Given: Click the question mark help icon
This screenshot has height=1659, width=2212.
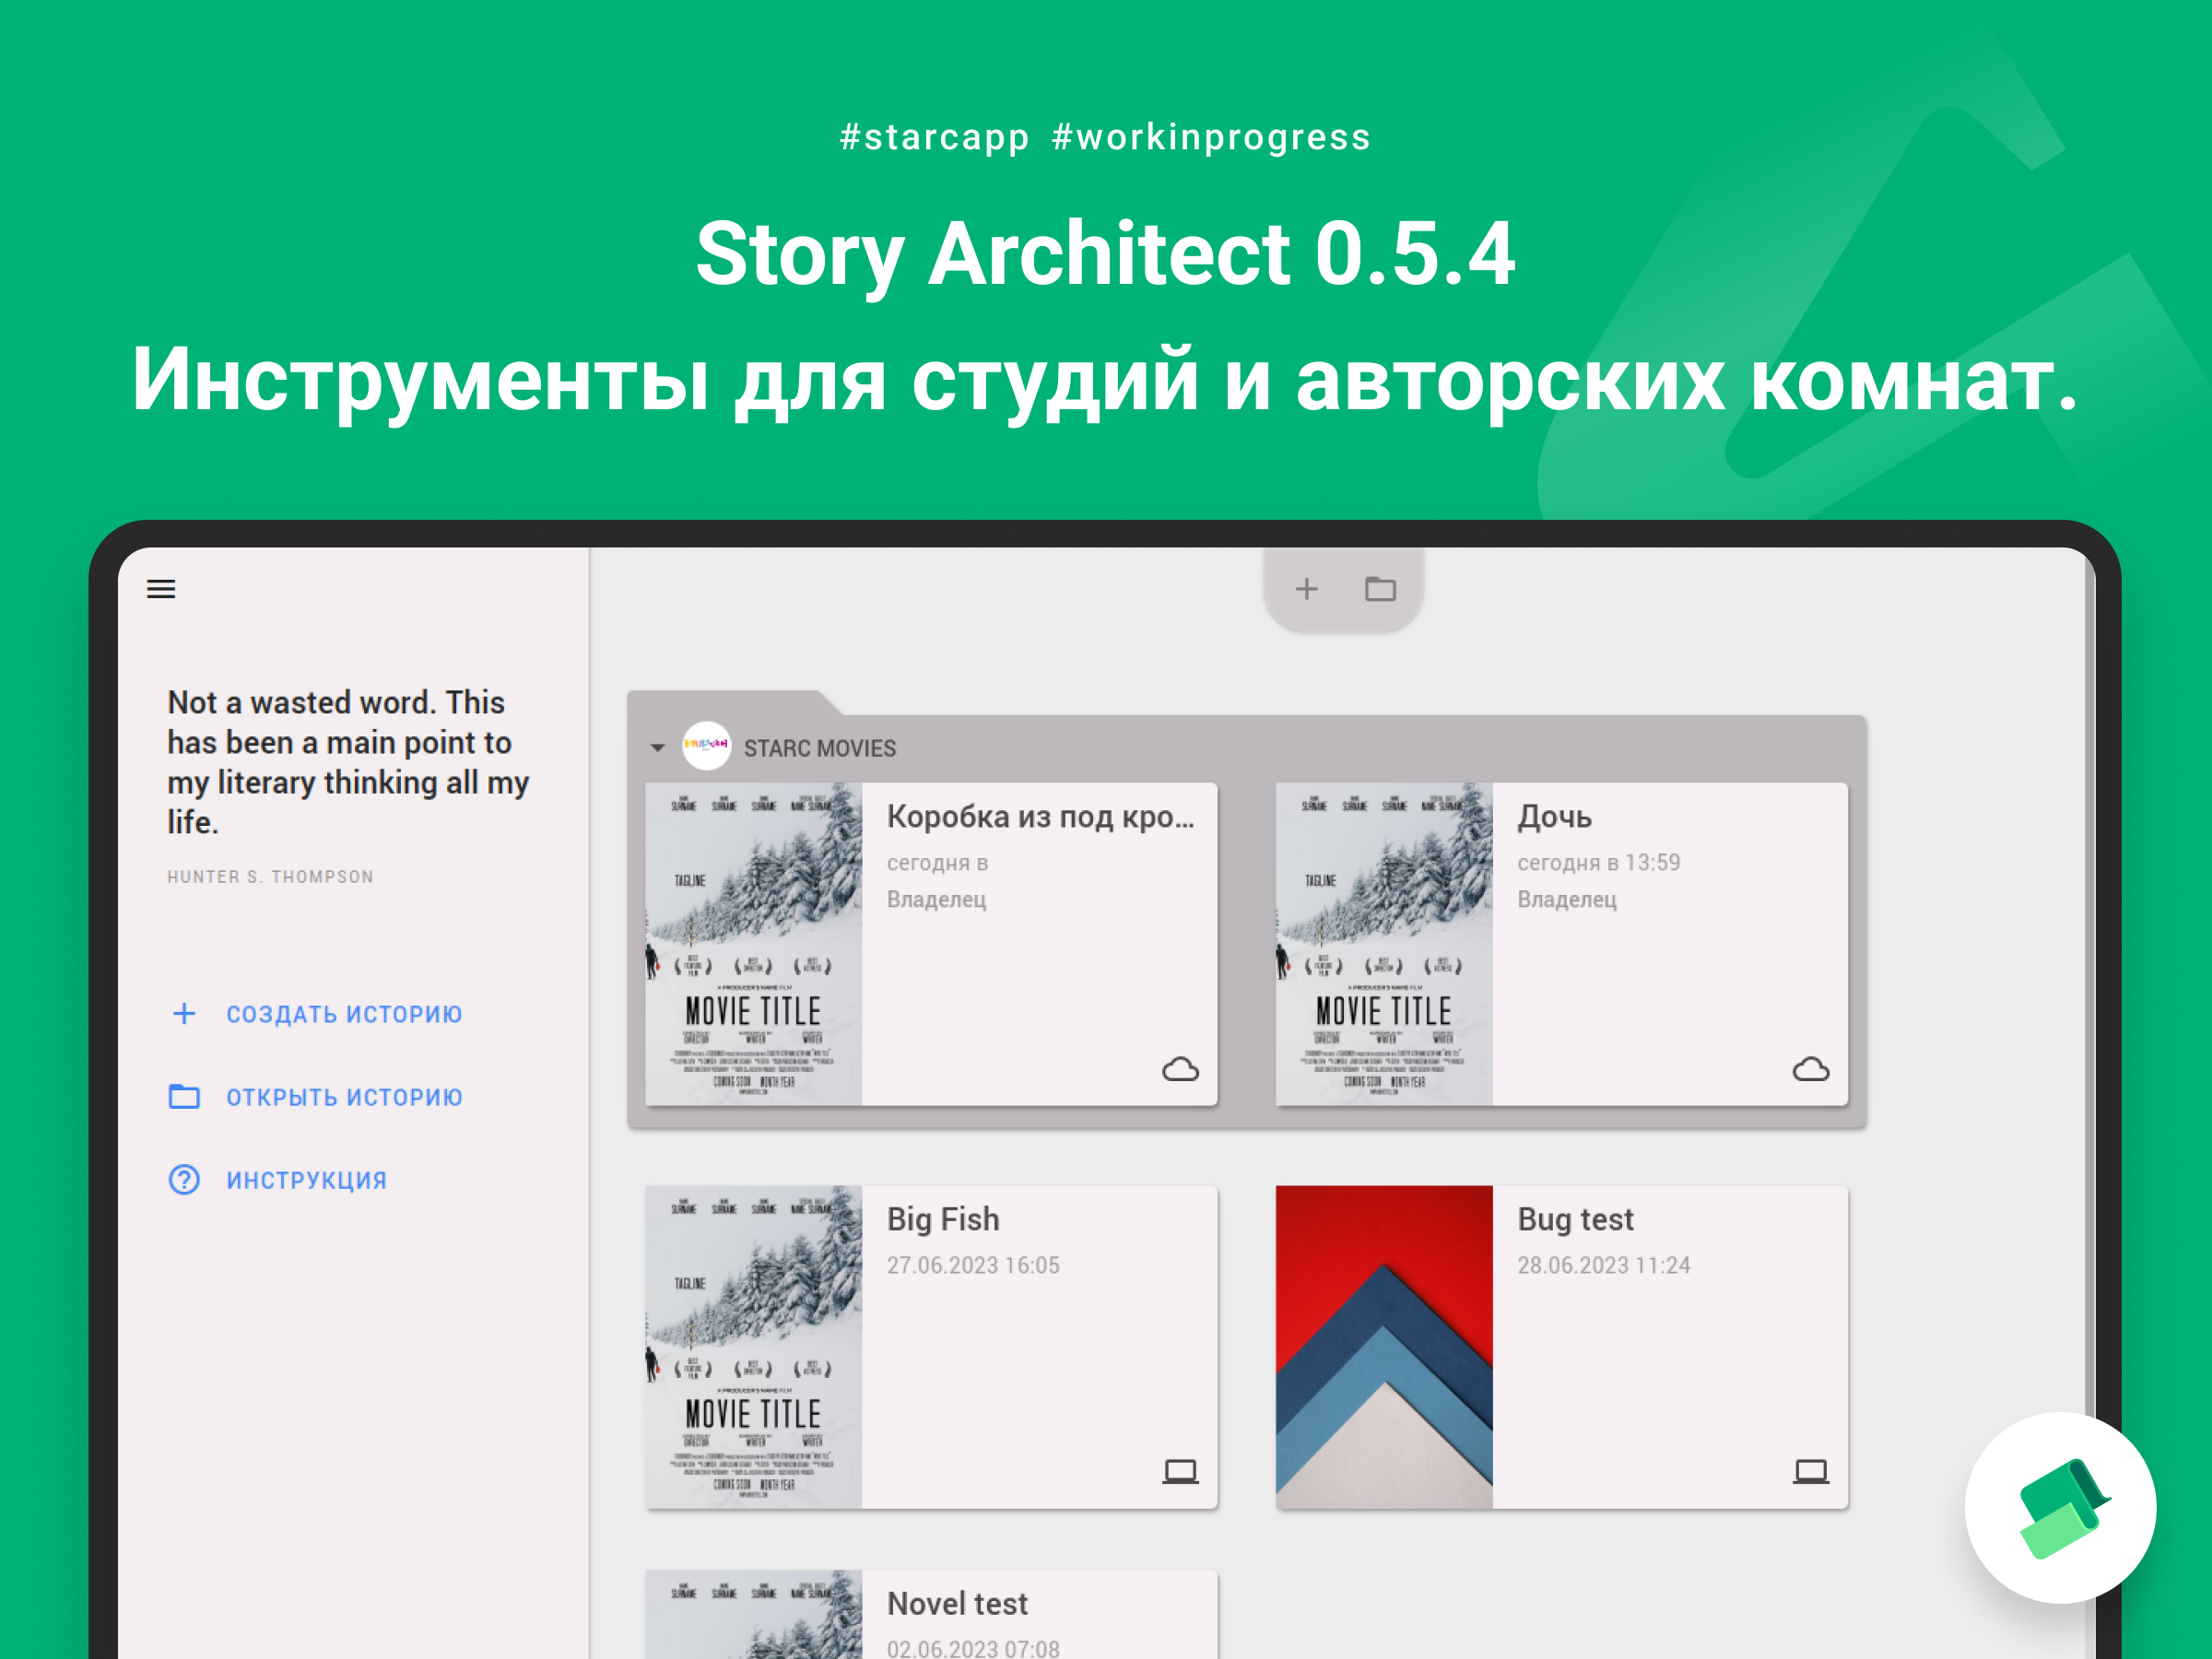Looking at the screenshot, I should [x=184, y=1180].
